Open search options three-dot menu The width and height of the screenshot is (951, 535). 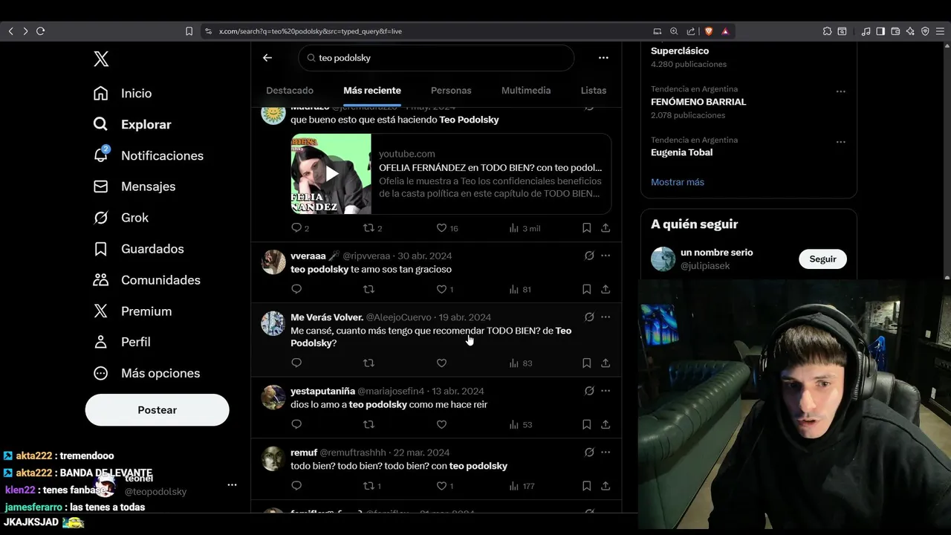pos(603,57)
